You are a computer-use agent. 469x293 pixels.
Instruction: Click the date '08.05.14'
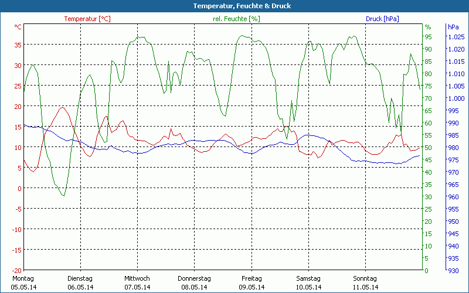[x=194, y=287]
